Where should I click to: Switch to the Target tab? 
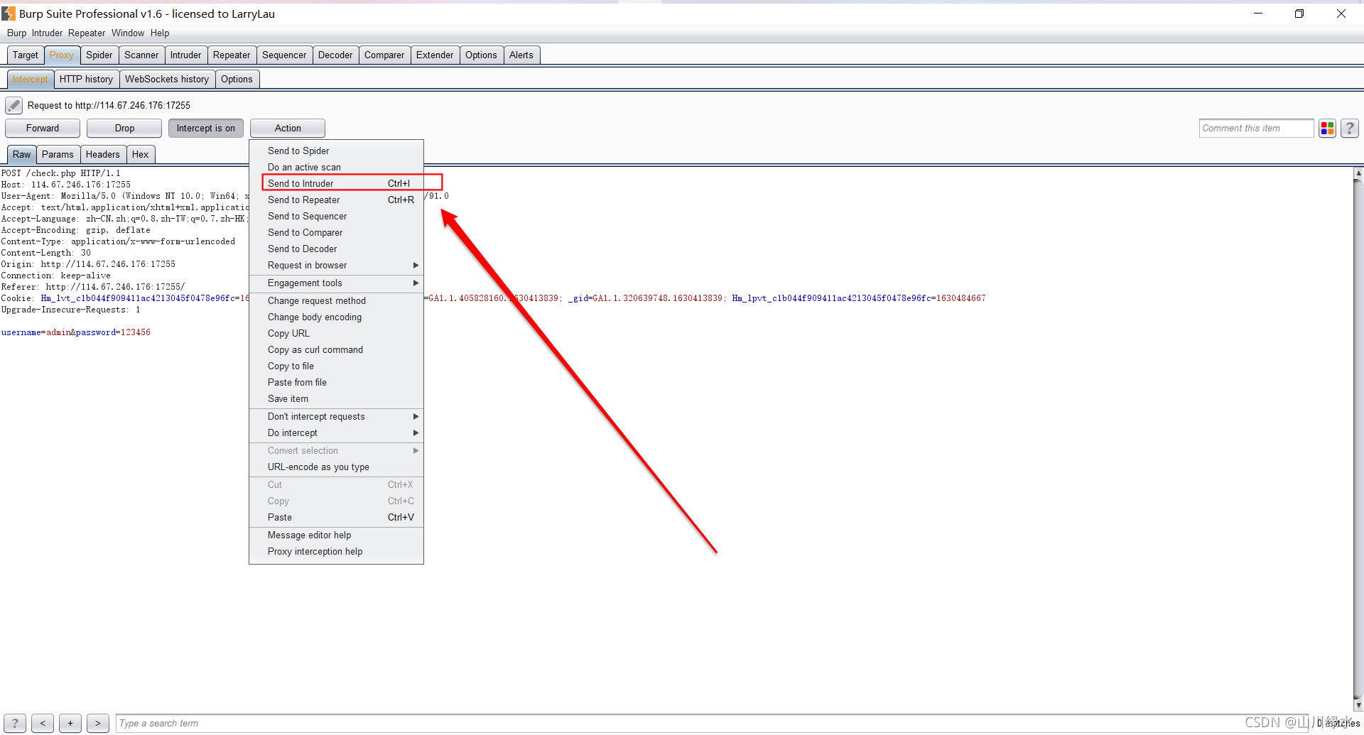tap(26, 55)
